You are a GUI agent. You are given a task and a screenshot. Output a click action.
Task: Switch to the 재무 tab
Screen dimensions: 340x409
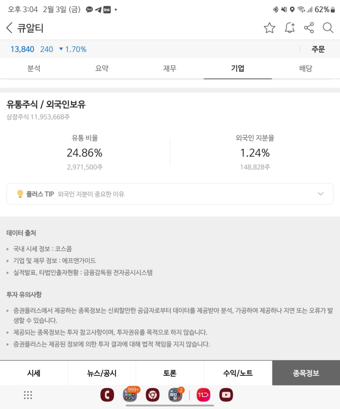point(170,68)
